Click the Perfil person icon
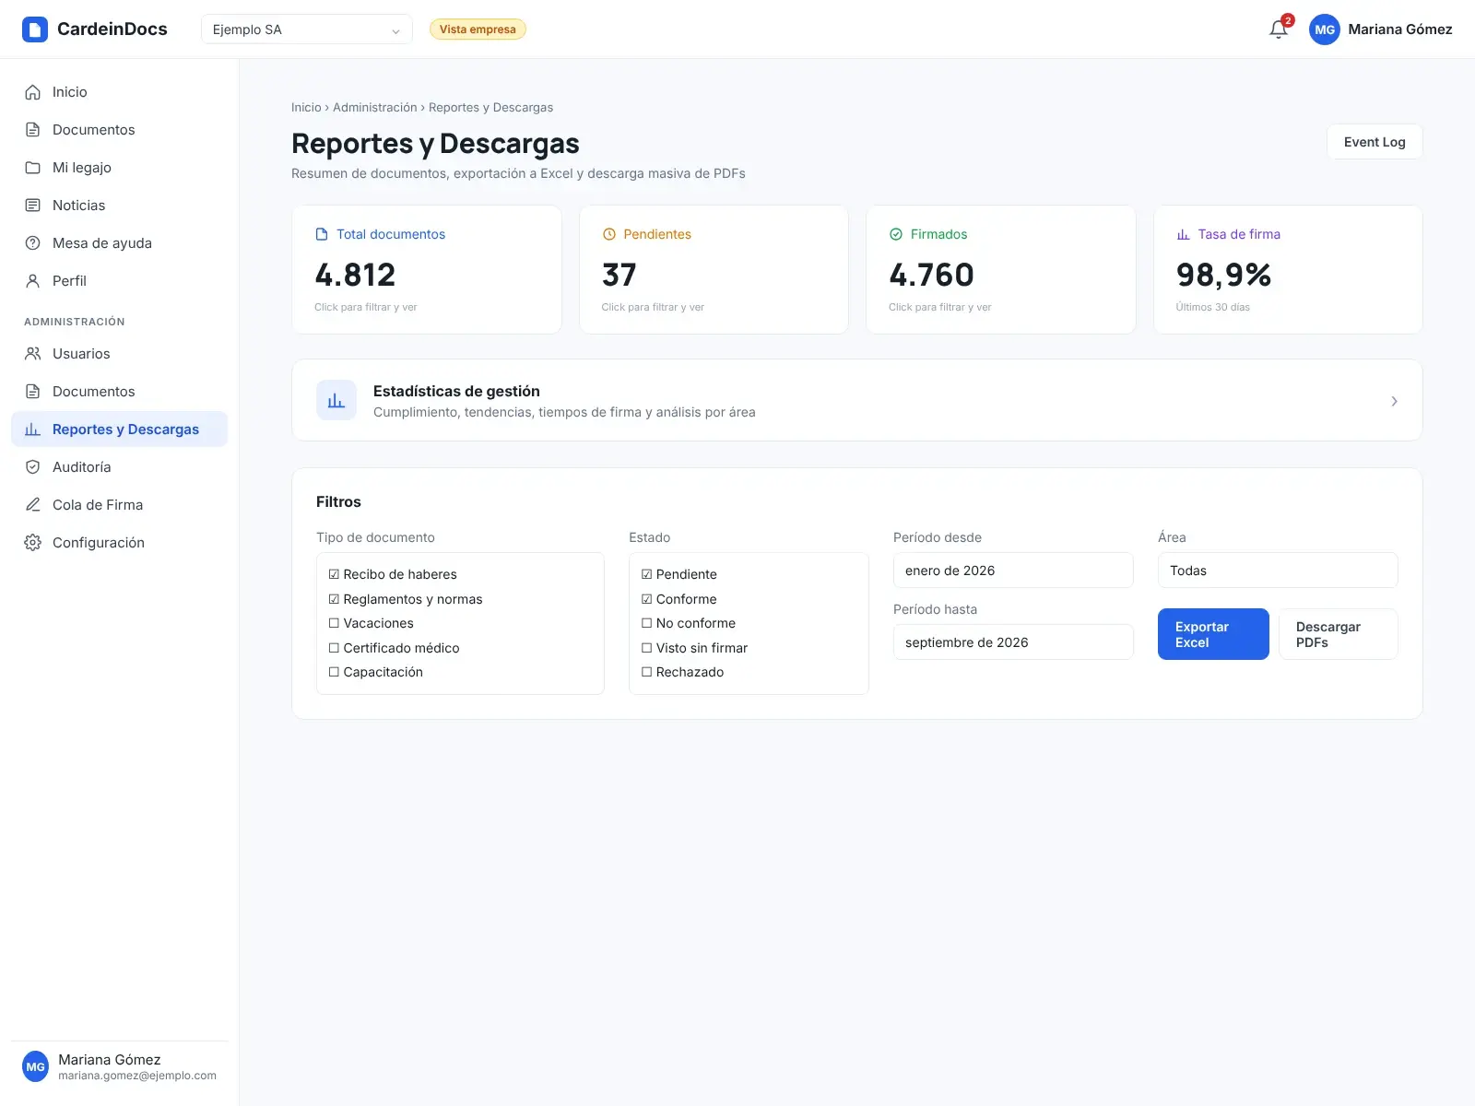This screenshot has height=1106, width=1475. pos(32,281)
